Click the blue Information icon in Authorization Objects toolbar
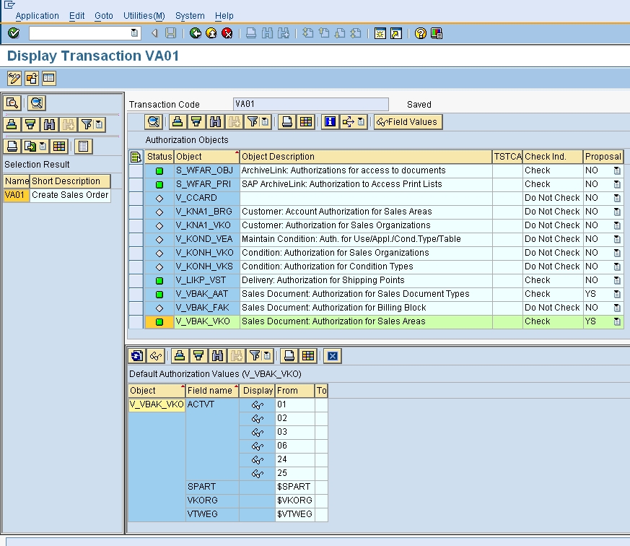 pos(330,122)
